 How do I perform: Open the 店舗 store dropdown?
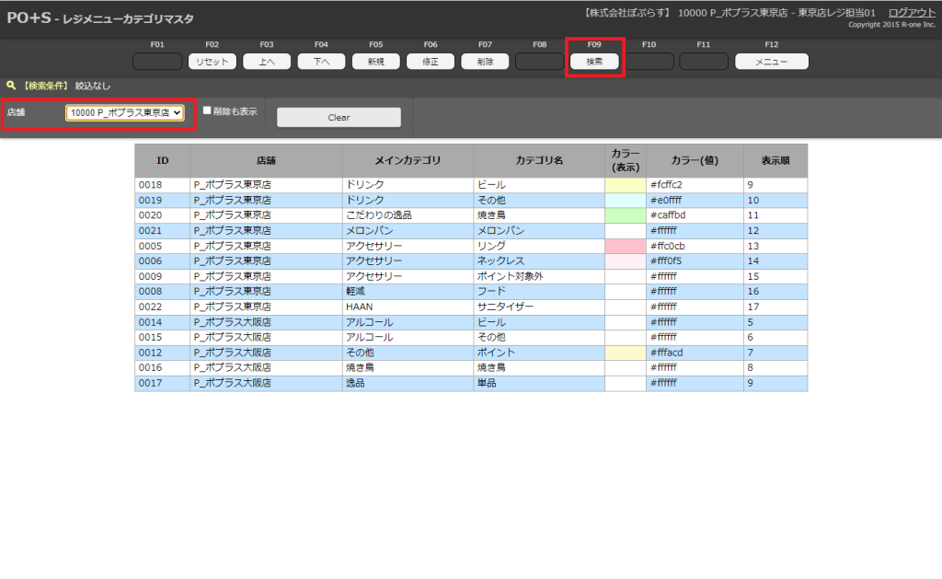pyautogui.click(x=125, y=112)
